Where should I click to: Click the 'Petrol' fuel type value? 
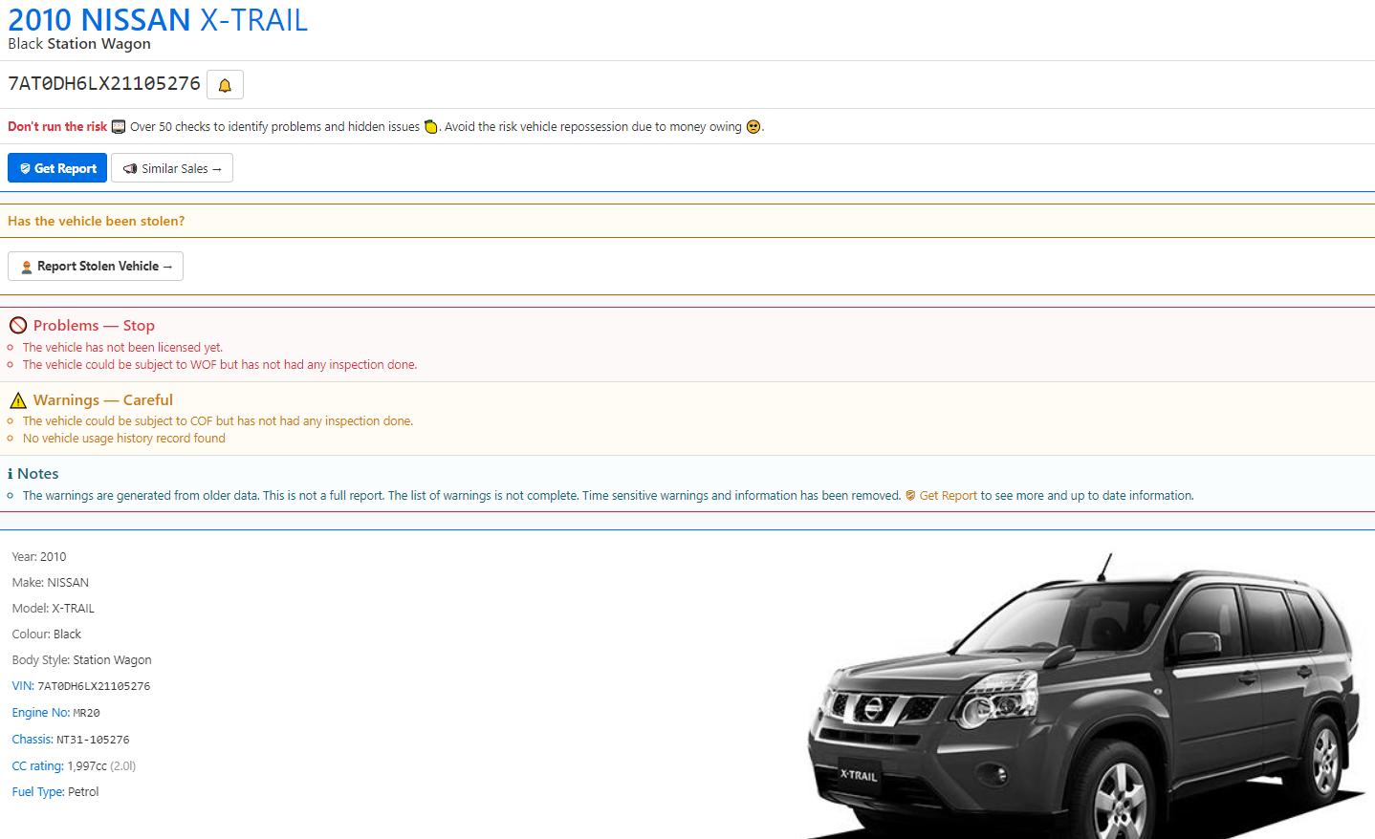83,792
